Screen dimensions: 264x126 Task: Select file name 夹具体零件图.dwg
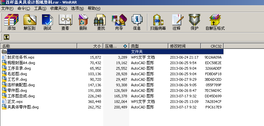23,107
